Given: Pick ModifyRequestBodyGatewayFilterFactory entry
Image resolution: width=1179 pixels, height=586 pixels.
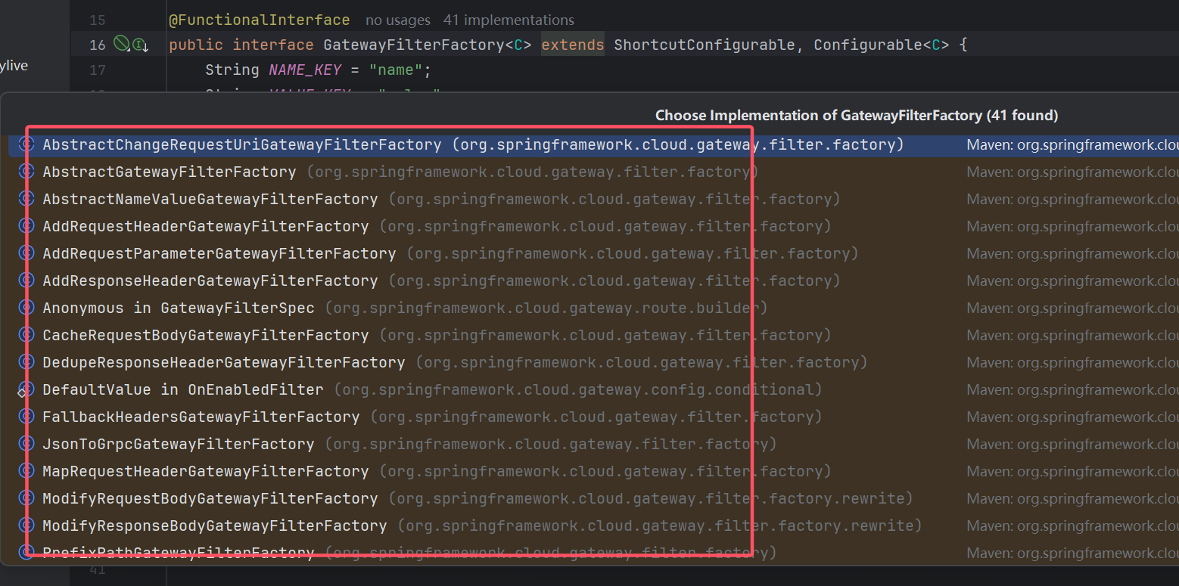Looking at the screenshot, I should coord(593,498).
